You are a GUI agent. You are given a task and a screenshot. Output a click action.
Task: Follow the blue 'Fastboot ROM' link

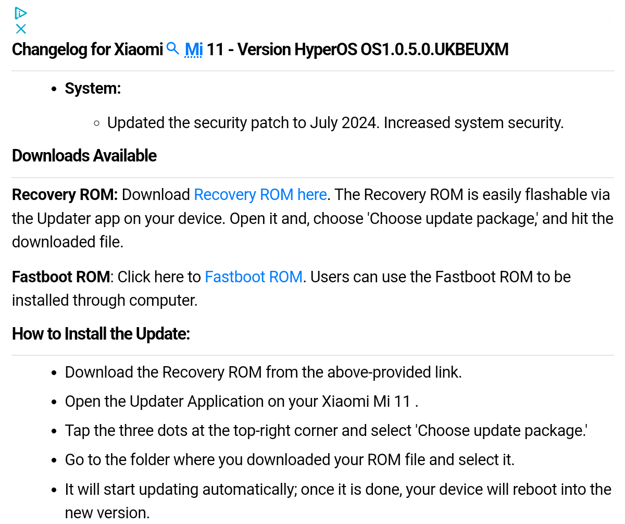(253, 277)
